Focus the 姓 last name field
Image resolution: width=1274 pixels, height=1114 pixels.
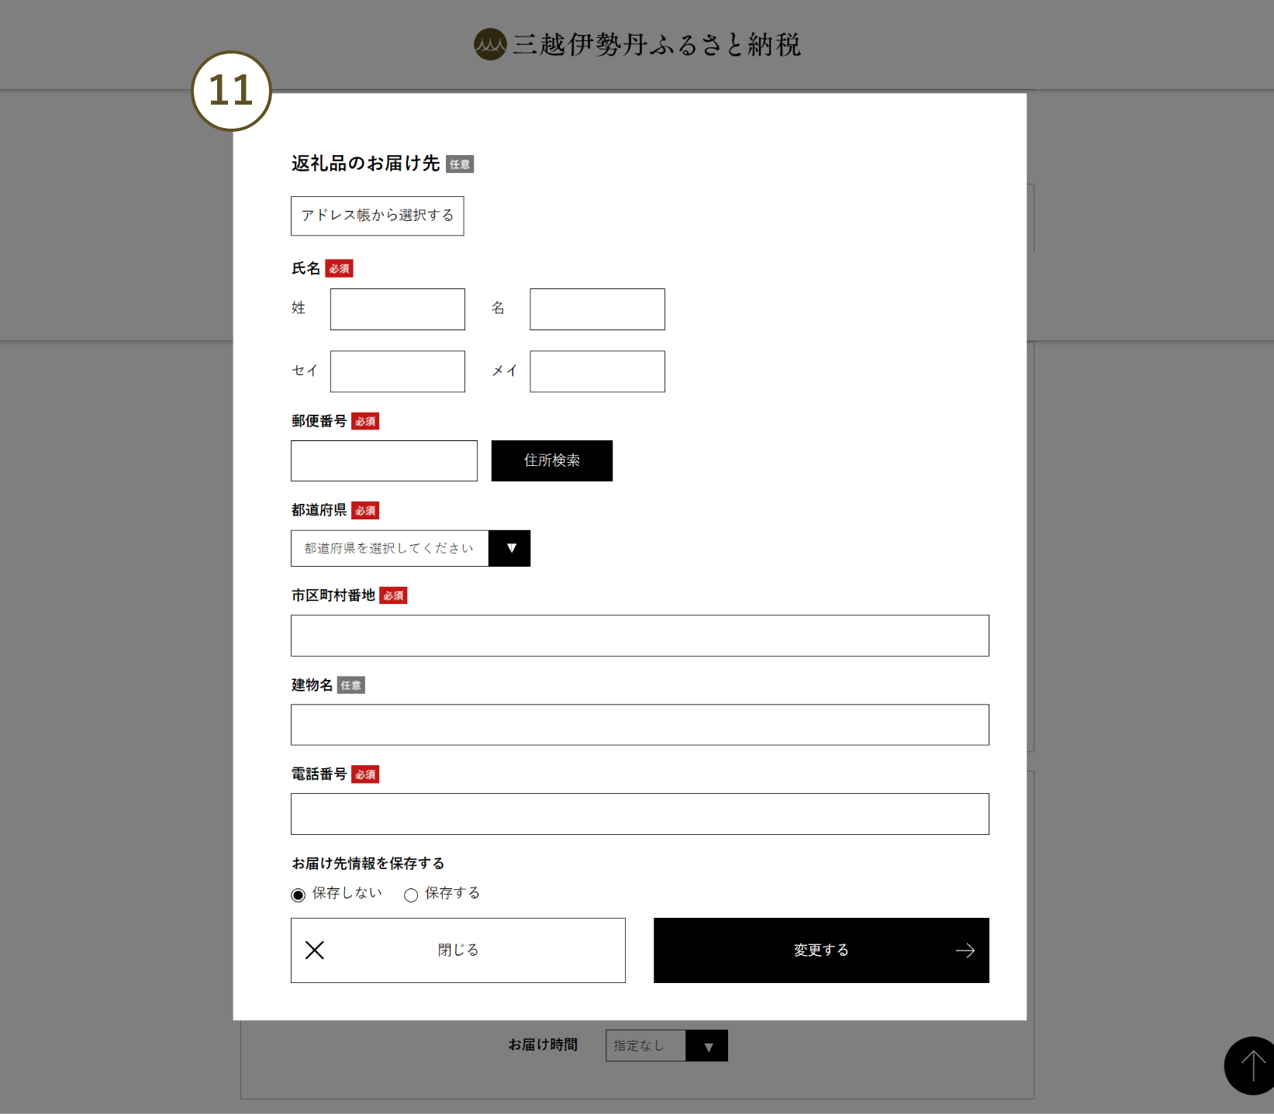tap(397, 309)
